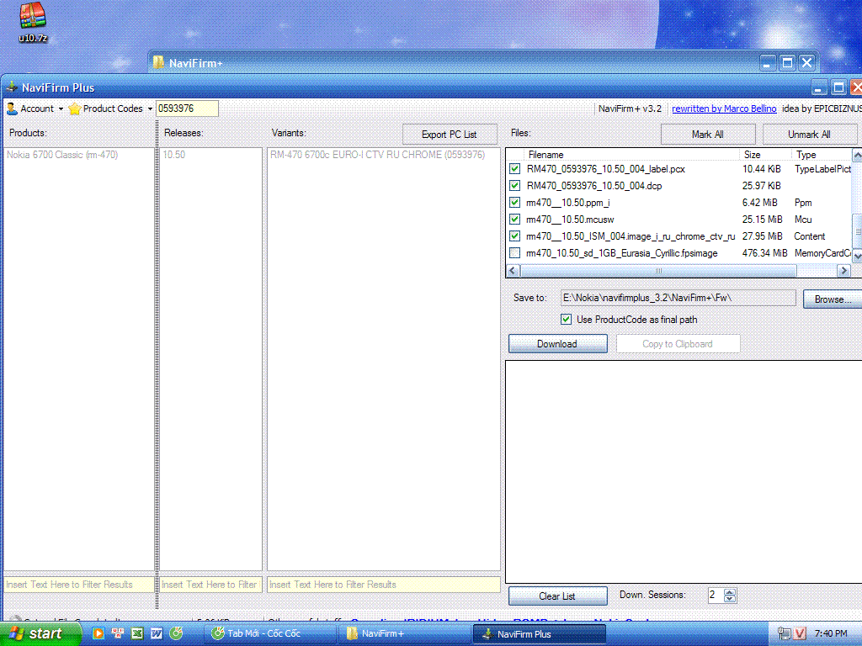Maximize the NaviFirm+ folder window behind
This screenshot has width=862, height=646.
(787, 62)
